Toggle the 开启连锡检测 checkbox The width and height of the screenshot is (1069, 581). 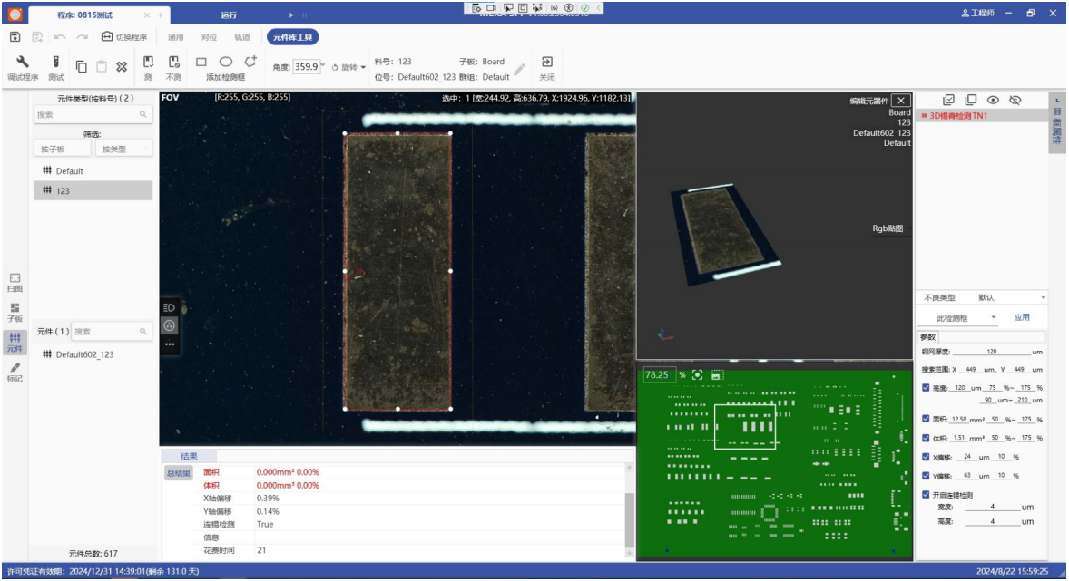point(926,495)
